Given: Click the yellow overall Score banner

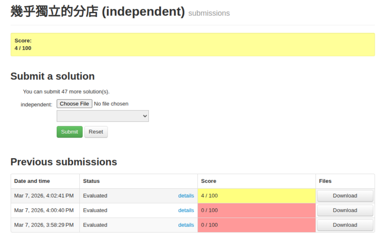Looking at the screenshot, I should [x=193, y=45].
